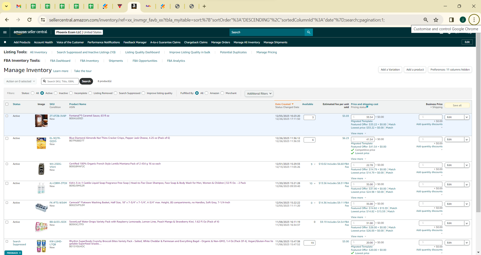Viewport: 481px width, 255px height.
Task: Open Potential Duplicates link
Action: tap(233, 52)
